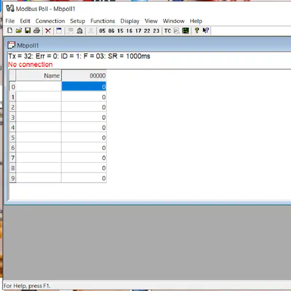Click the Name column header
Image resolution: width=291 pixels, height=291 pixels.
(39, 76)
